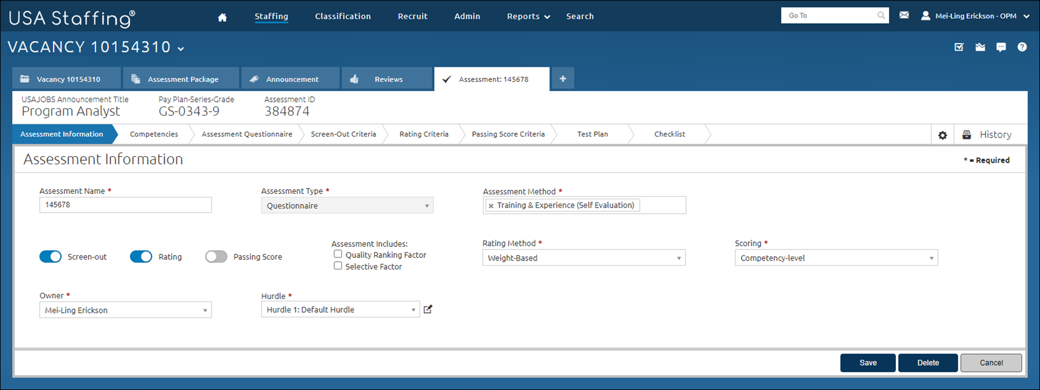The height and width of the screenshot is (390, 1040).
Task: Open the checklist task icon
Action: [959, 47]
